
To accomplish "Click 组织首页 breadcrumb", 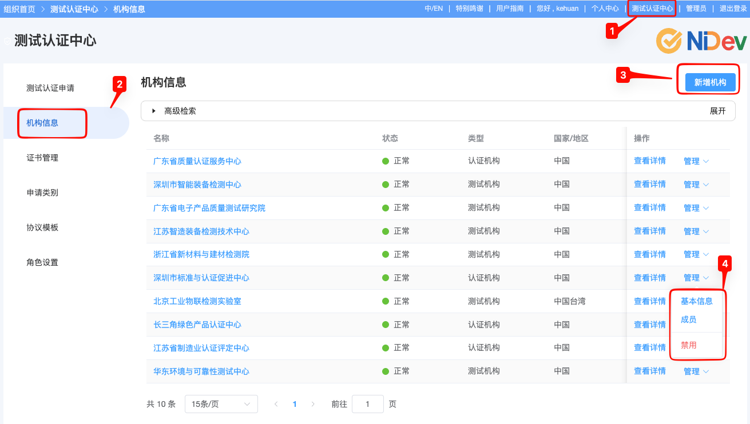I will (19, 9).
